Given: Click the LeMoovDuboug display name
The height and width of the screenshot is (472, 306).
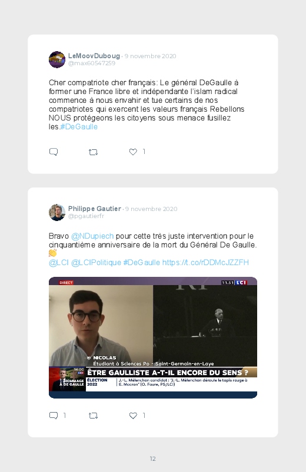Looking at the screenshot, I should pos(94,56).
